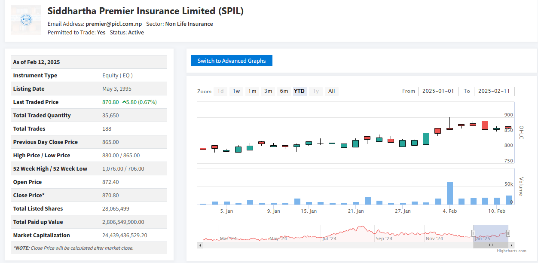Viewport: 538px width, 263px height.
Task: Grab the navigator's right range handle
Action: (508, 233)
